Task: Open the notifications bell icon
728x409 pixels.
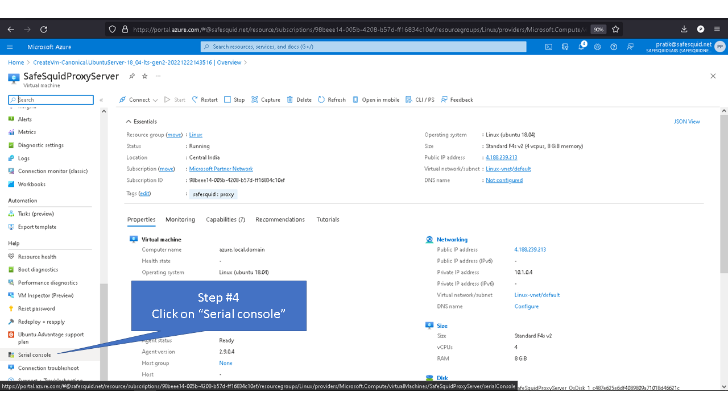Action: (581, 47)
